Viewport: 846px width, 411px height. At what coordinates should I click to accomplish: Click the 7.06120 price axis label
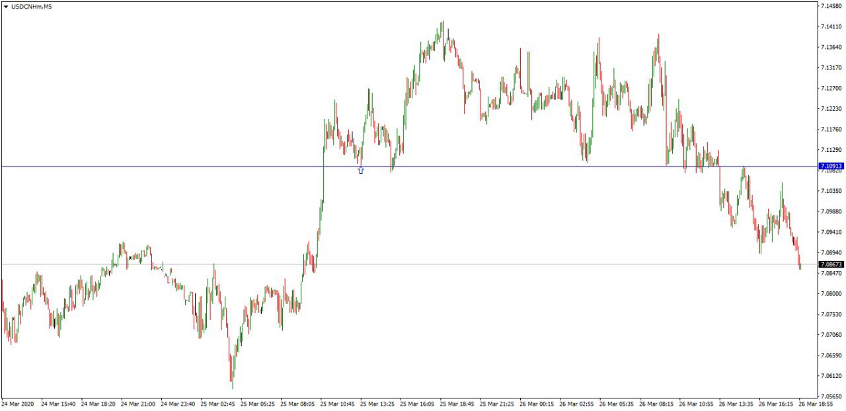(831, 376)
